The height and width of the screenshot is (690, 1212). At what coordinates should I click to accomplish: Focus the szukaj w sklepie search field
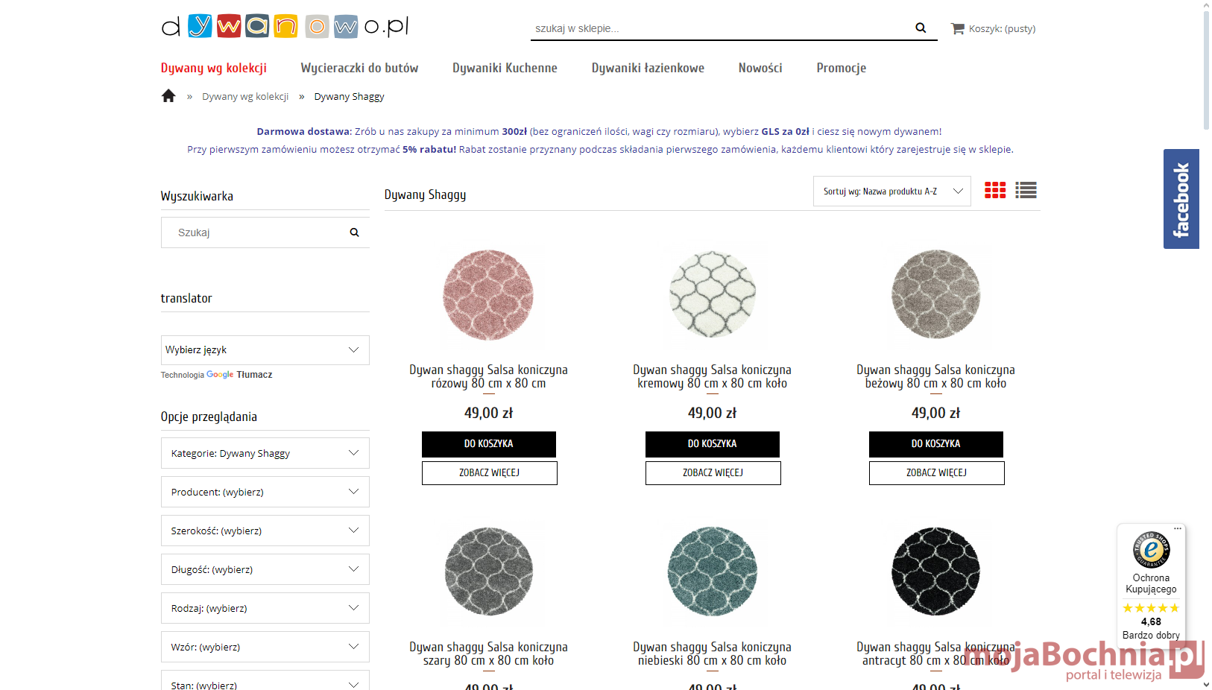pos(719,28)
